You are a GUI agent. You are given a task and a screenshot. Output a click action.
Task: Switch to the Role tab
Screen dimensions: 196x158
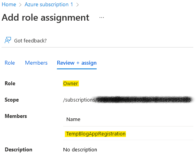(x=10, y=63)
